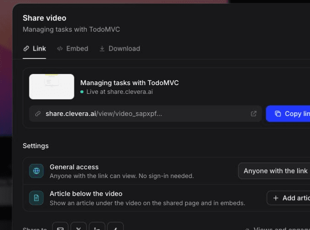
Task: Open the Anyone with the link dropdown
Action: coord(274,171)
